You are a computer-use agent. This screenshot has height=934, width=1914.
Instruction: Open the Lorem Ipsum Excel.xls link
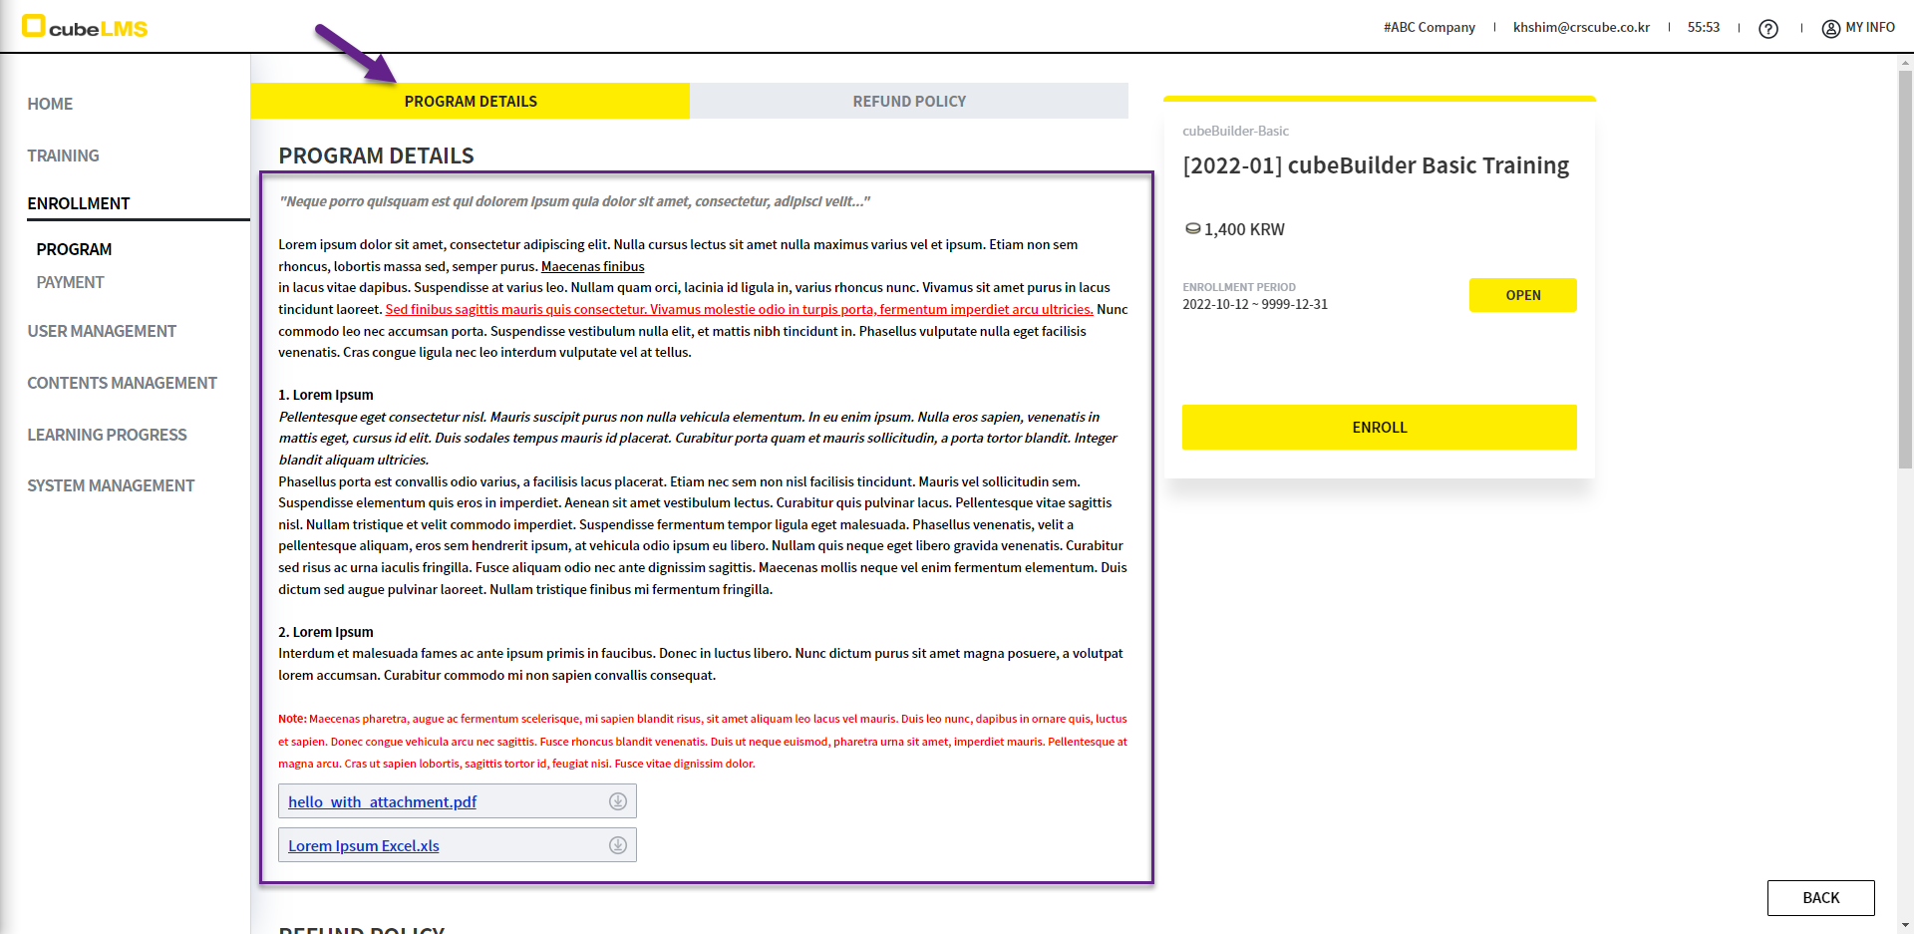tap(363, 846)
